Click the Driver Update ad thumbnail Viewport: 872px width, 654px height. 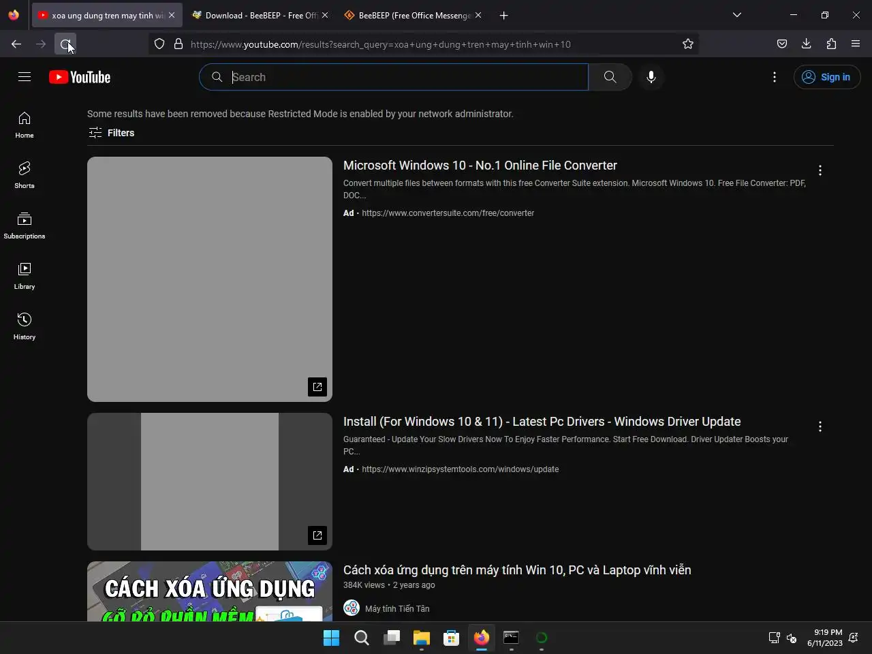[x=210, y=482]
